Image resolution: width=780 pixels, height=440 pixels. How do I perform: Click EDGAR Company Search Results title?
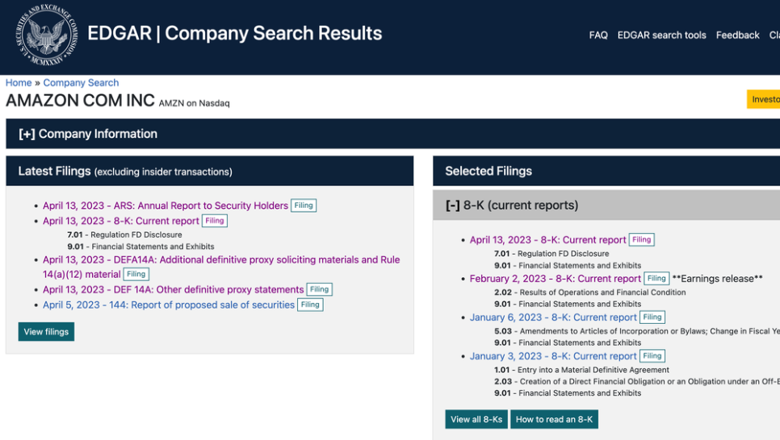coord(235,33)
